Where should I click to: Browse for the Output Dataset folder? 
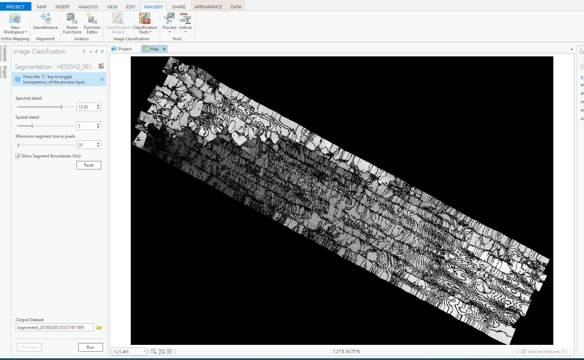coord(99,327)
